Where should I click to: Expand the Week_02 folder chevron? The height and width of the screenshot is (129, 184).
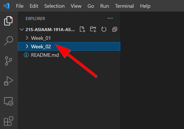[27, 47]
